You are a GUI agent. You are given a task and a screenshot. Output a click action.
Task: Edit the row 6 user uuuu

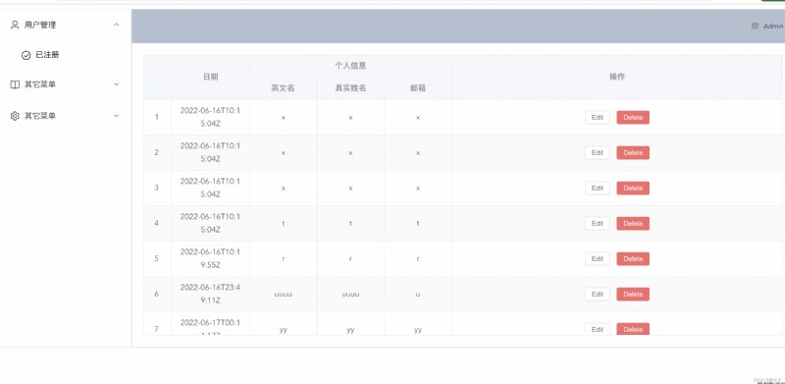coord(598,295)
